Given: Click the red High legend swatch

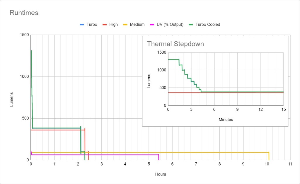Looking at the screenshot, I should [x=105, y=25].
